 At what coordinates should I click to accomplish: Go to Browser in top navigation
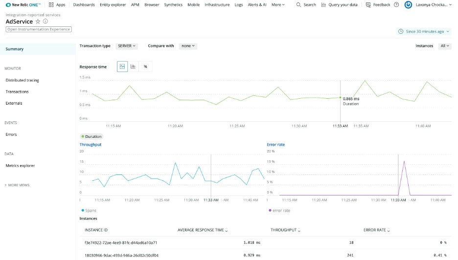[152, 5]
